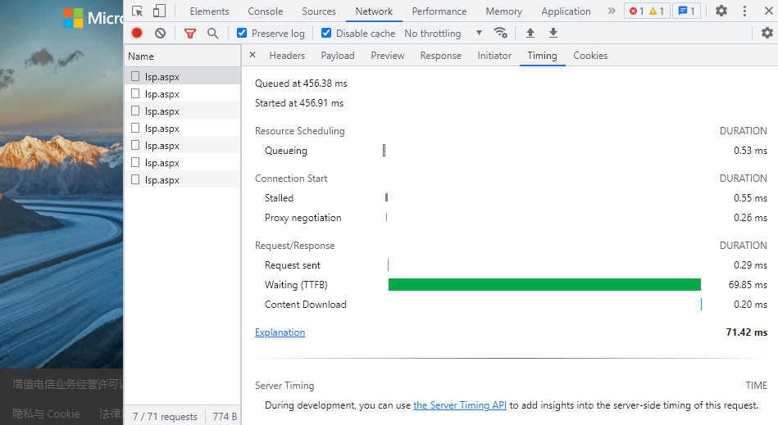Click the Import HAR file upload icon

(x=530, y=34)
